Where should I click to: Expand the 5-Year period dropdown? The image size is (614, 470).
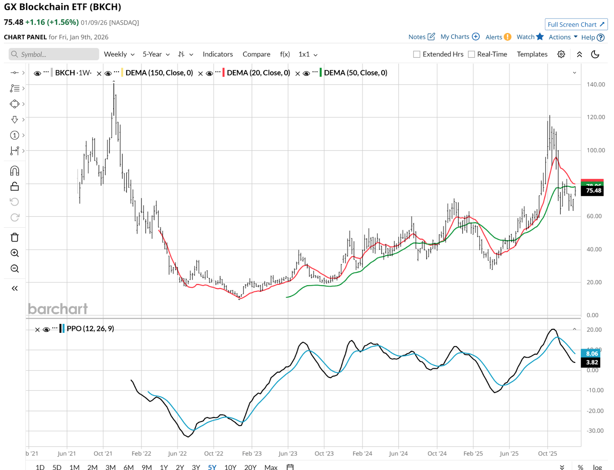pos(156,54)
